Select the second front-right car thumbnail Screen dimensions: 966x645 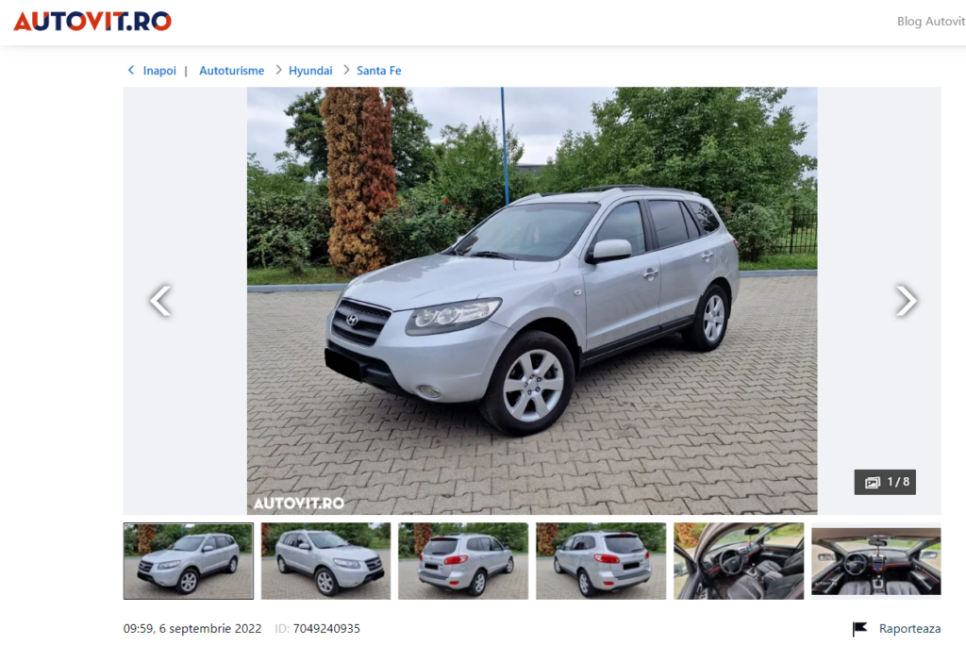[x=325, y=560]
